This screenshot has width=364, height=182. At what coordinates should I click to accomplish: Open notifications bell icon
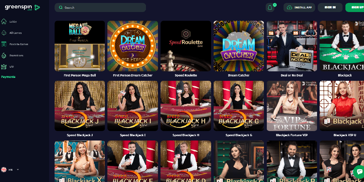(x=270, y=7)
